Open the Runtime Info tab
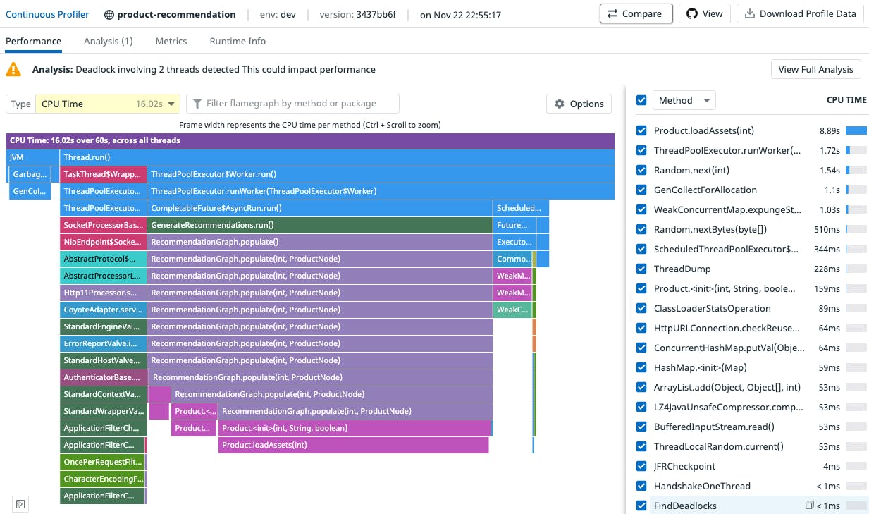 click(x=237, y=41)
